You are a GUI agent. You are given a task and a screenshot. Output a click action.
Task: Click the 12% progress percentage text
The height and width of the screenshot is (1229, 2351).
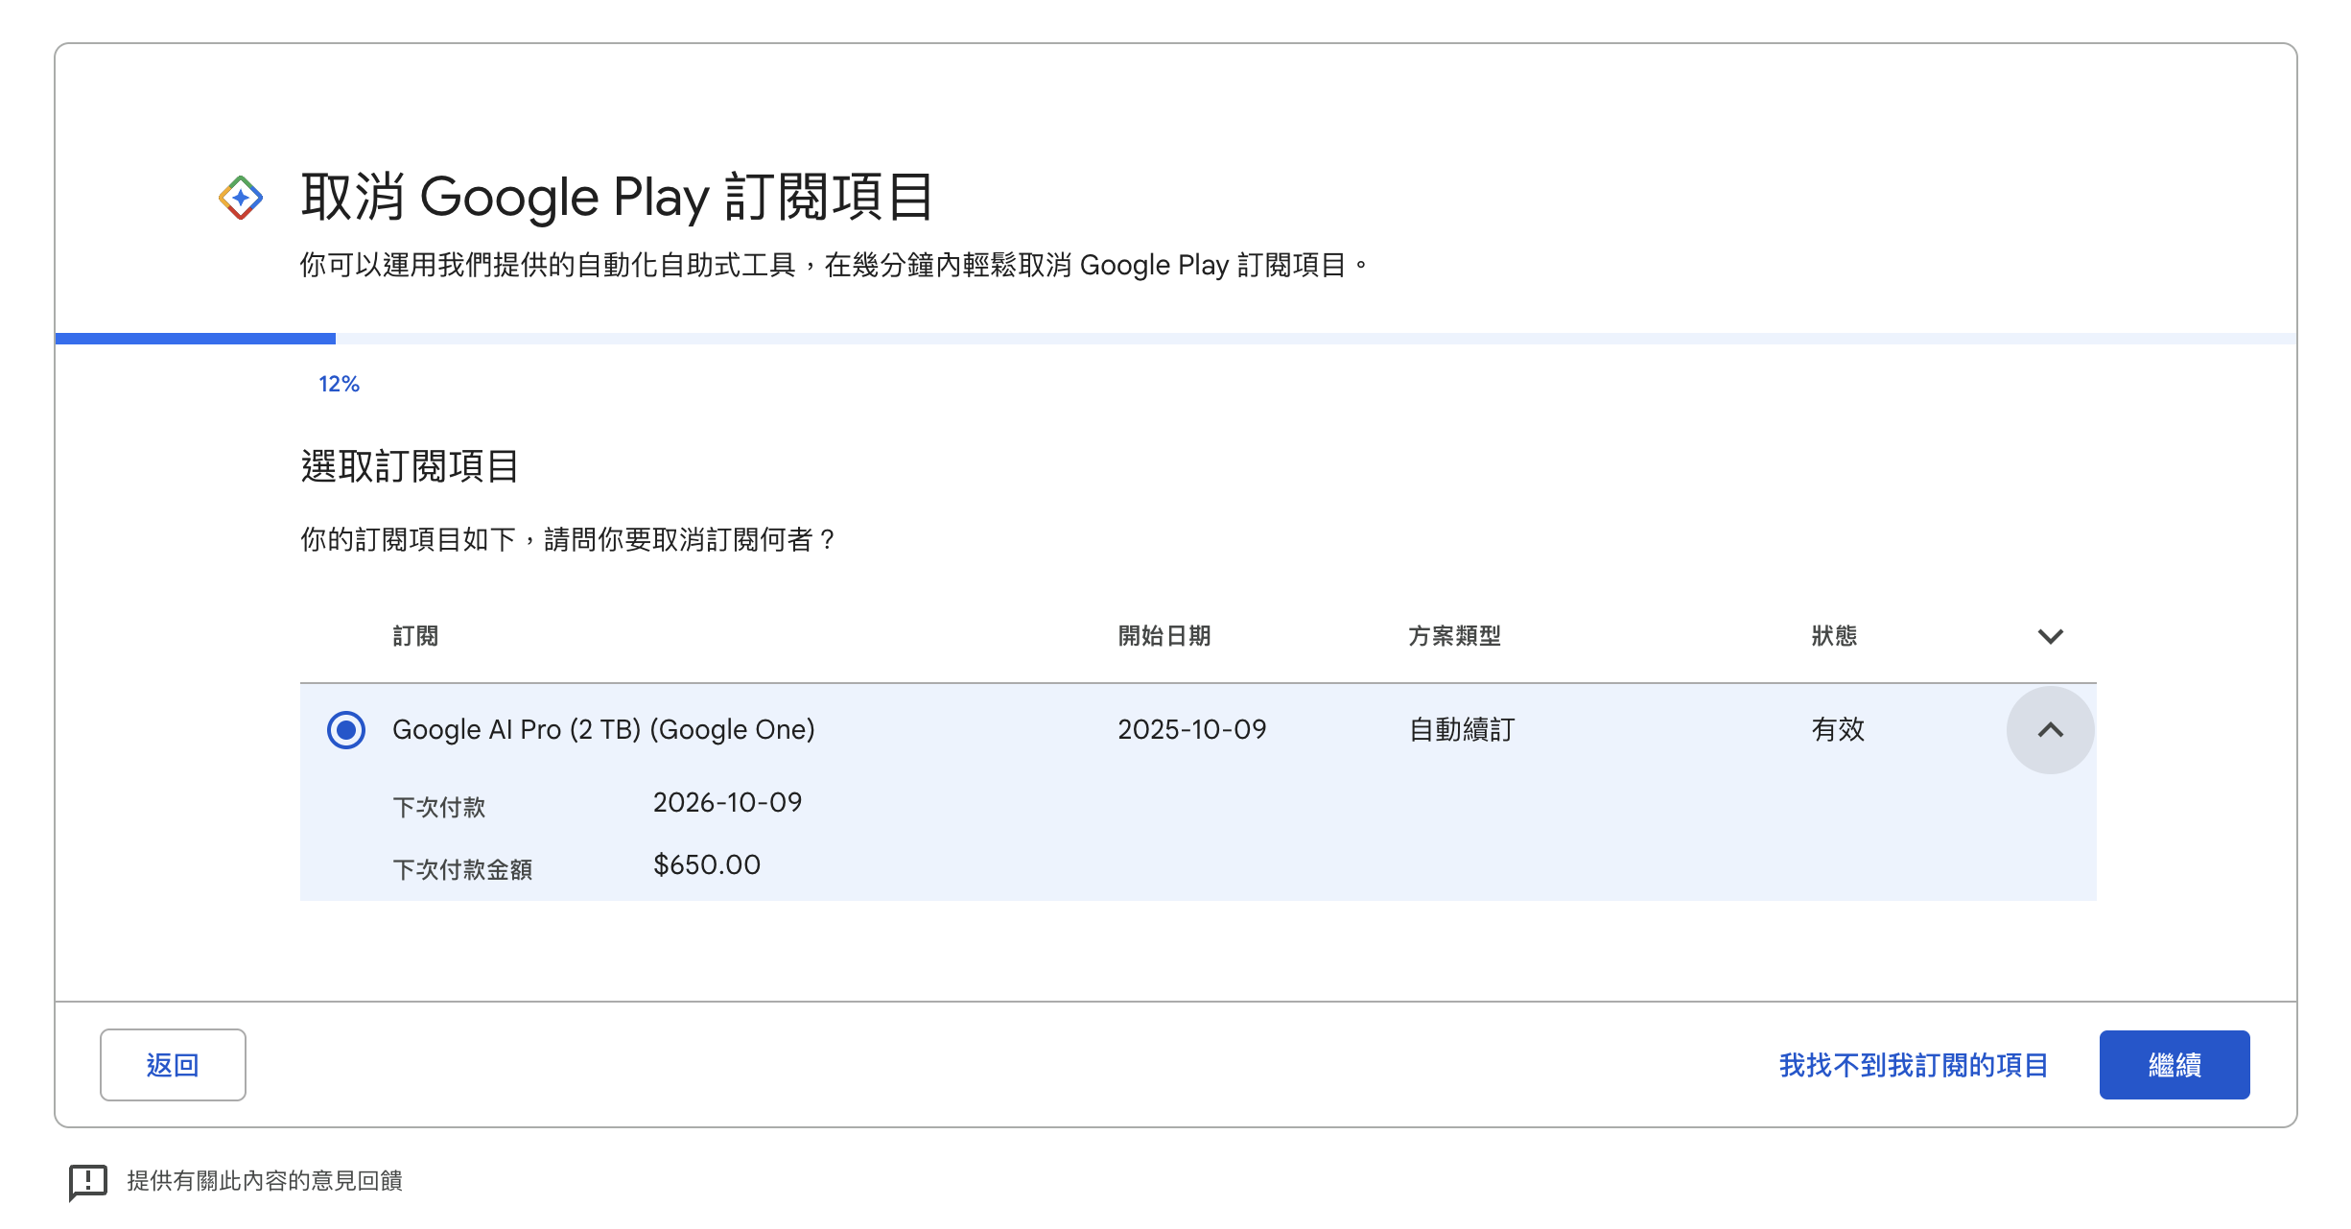(x=339, y=385)
